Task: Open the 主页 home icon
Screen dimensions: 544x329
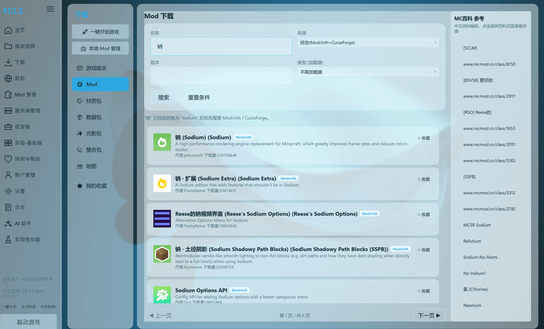Action: tap(8, 30)
